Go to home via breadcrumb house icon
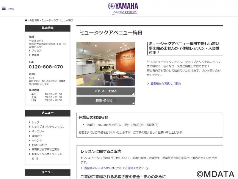Viewport: 238px width, 179px height. 26,20
